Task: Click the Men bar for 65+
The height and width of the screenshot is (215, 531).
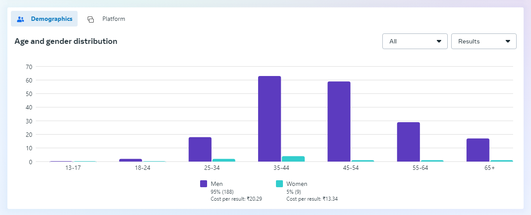Action: click(x=478, y=150)
